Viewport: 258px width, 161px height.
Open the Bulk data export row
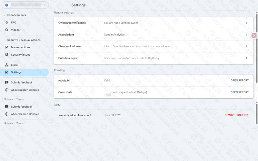(x=154, y=58)
